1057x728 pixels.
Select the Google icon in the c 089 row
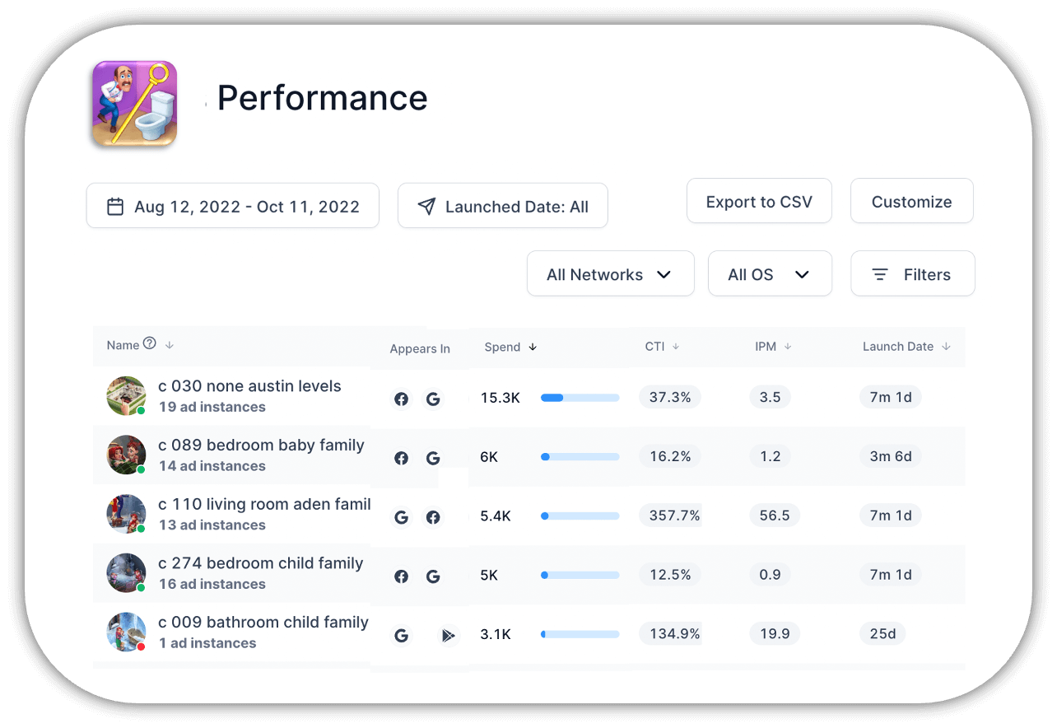click(433, 458)
